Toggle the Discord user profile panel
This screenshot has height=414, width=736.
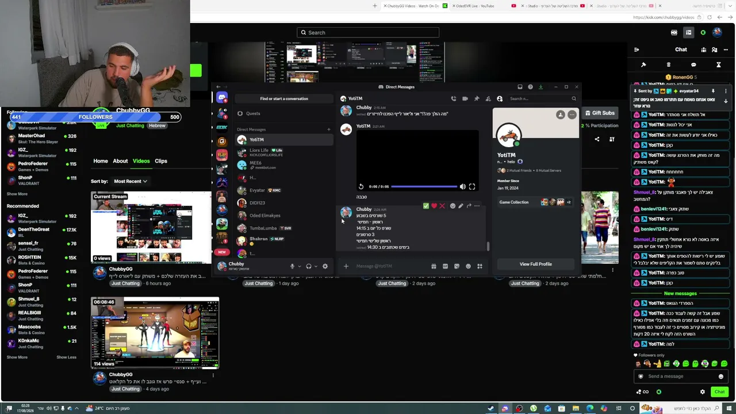[x=500, y=99]
